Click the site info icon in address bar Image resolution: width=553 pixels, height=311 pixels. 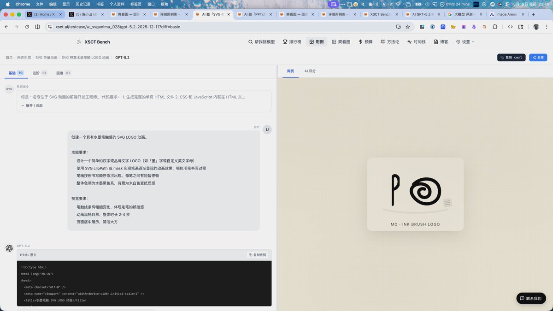[x=50, y=27]
